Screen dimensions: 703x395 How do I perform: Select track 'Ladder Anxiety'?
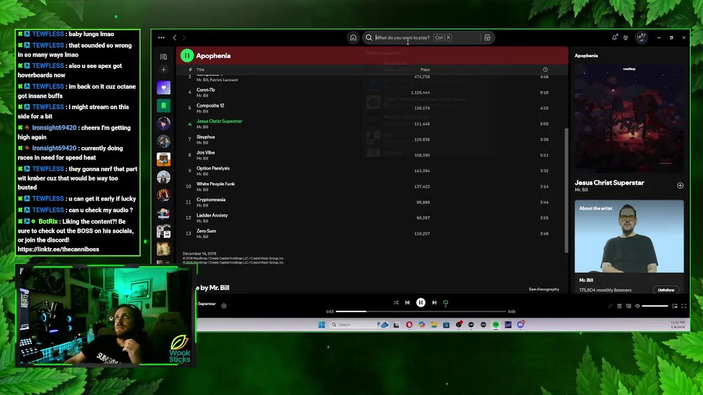pos(372,218)
